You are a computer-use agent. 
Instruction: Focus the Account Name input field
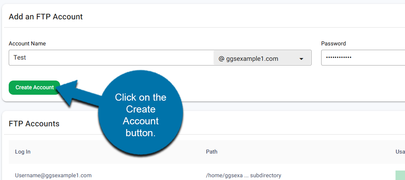(111, 58)
